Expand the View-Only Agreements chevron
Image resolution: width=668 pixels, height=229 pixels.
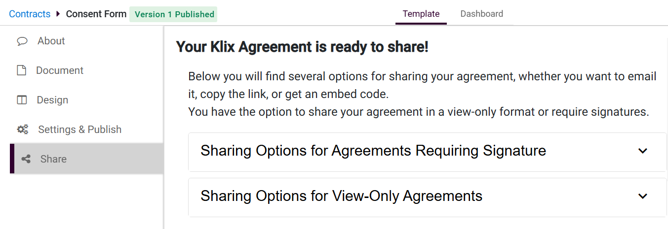point(642,196)
